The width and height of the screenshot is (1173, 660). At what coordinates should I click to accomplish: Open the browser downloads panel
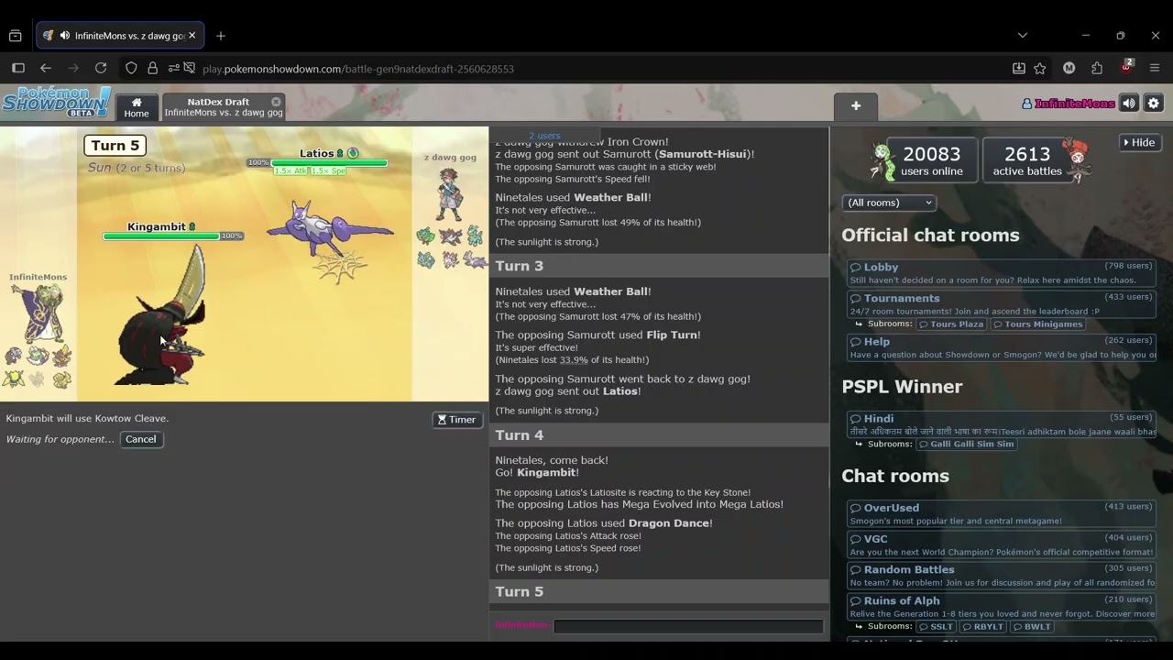pos(1018,68)
